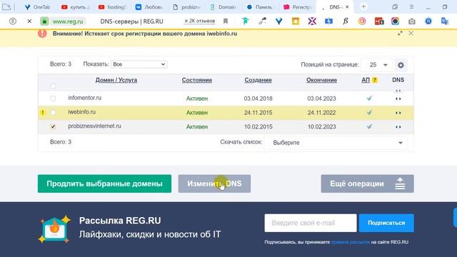Take a screenshot with the camera icon

(411, 21)
